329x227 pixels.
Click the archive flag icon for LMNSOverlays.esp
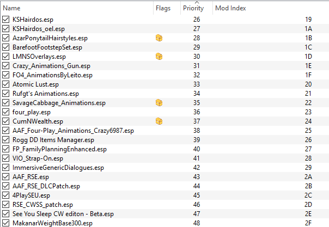point(159,57)
